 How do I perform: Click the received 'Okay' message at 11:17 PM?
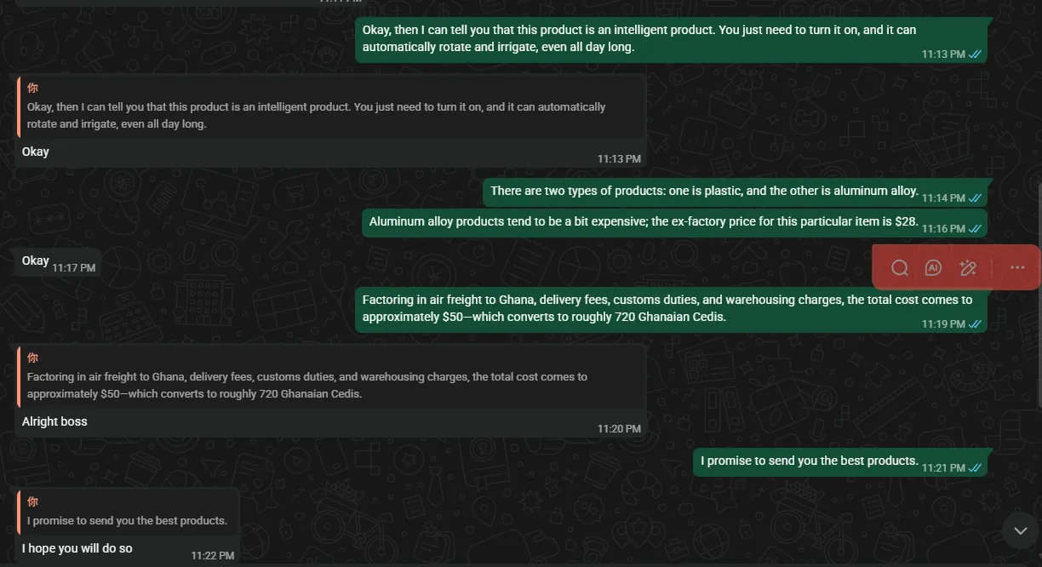[36, 261]
